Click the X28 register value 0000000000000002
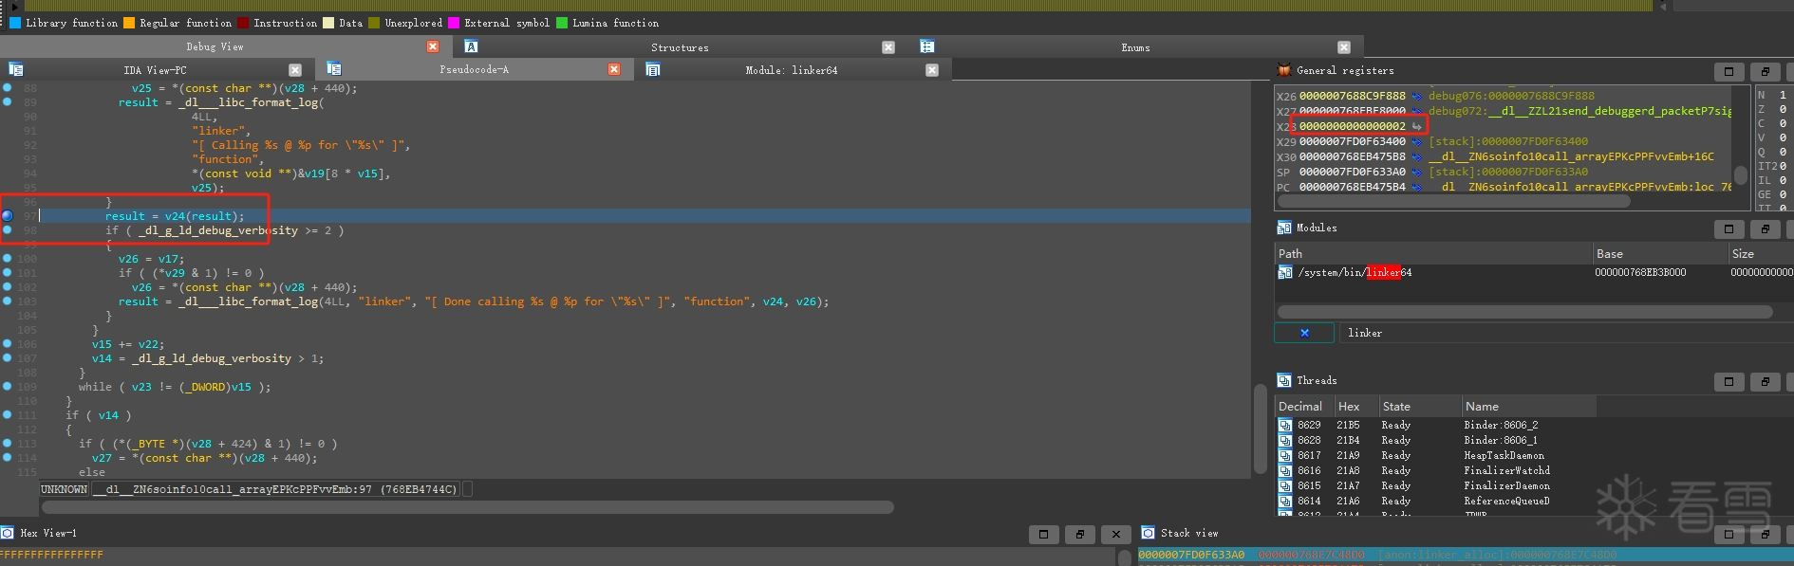1794x566 pixels. coord(1352,126)
